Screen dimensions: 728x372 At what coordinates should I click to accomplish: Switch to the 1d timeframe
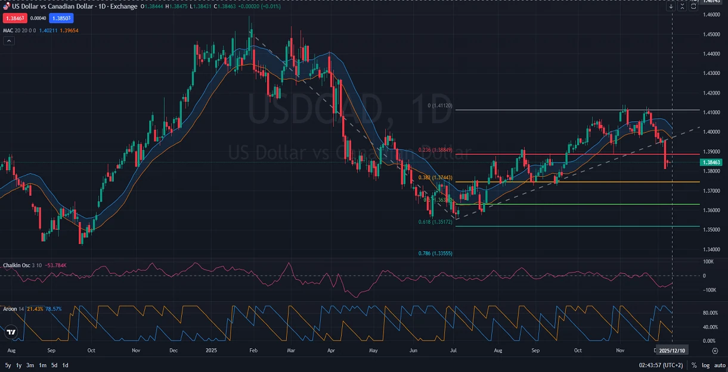click(64, 365)
